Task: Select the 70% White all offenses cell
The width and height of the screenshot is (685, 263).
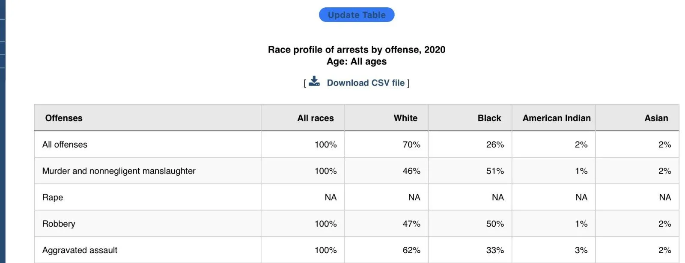Action: tap(411, 145)
